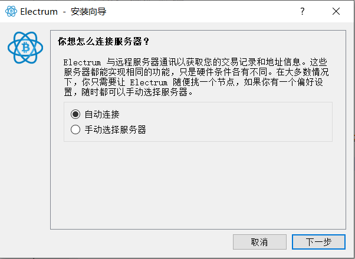
Task: Click empty space inside the radio options group box
Action: (x=238, y=122)
